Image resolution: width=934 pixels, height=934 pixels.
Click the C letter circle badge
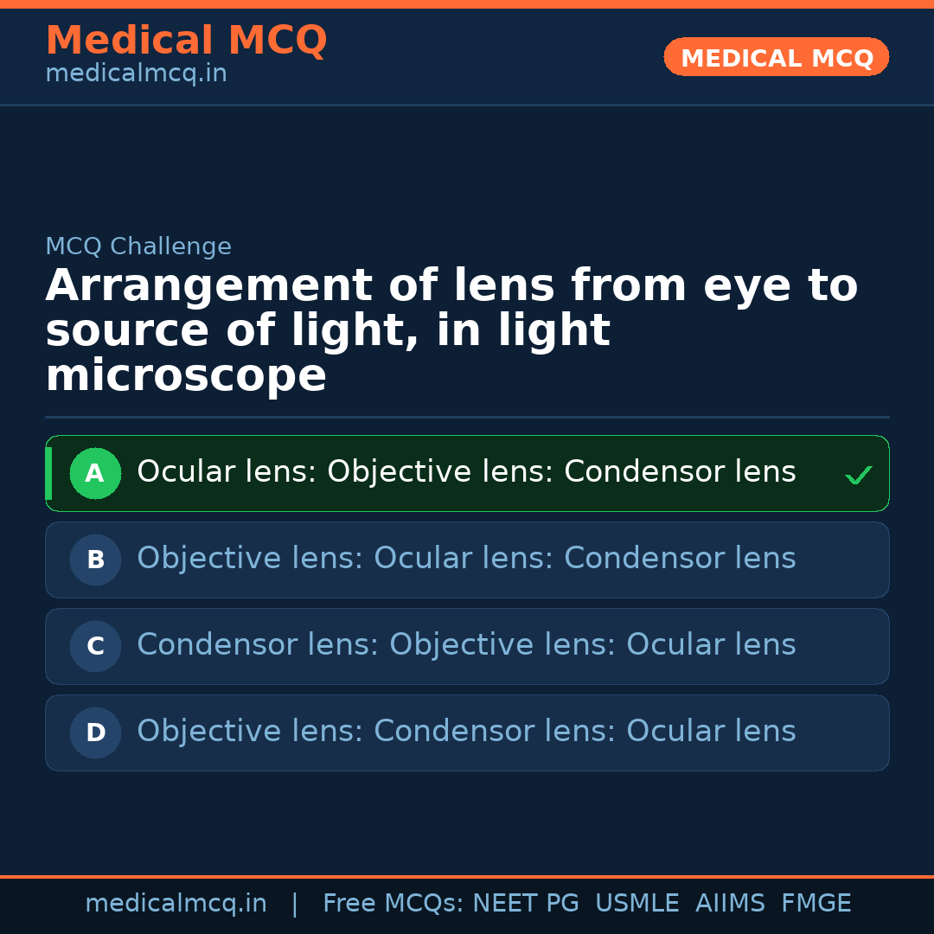(95, 646)
